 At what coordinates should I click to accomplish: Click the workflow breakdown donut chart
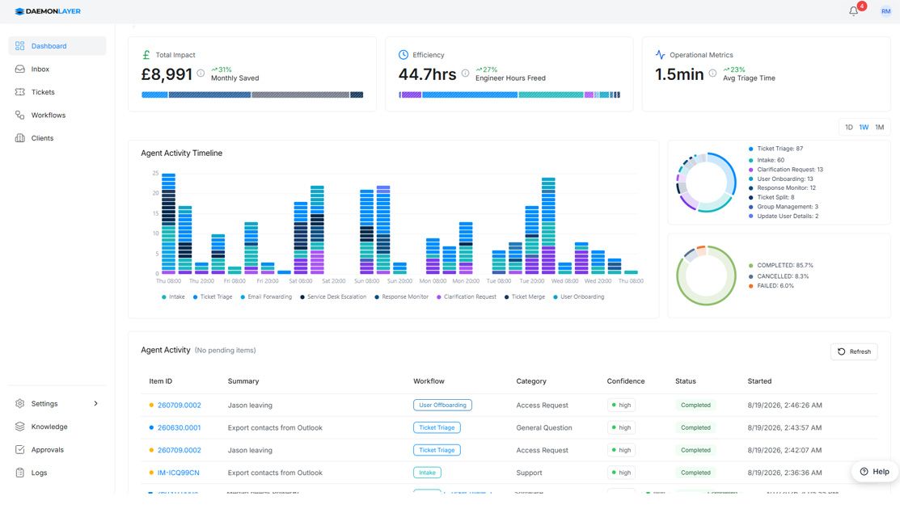(706, 183)
